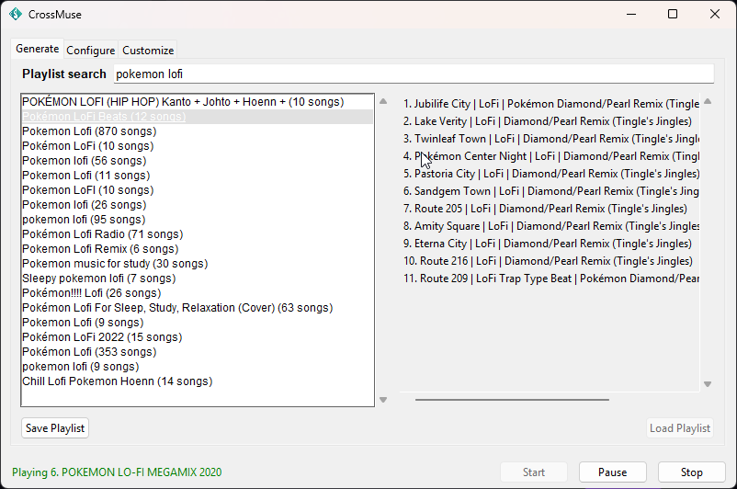
Task: Open the Customize tab
Action: [148, 51]
